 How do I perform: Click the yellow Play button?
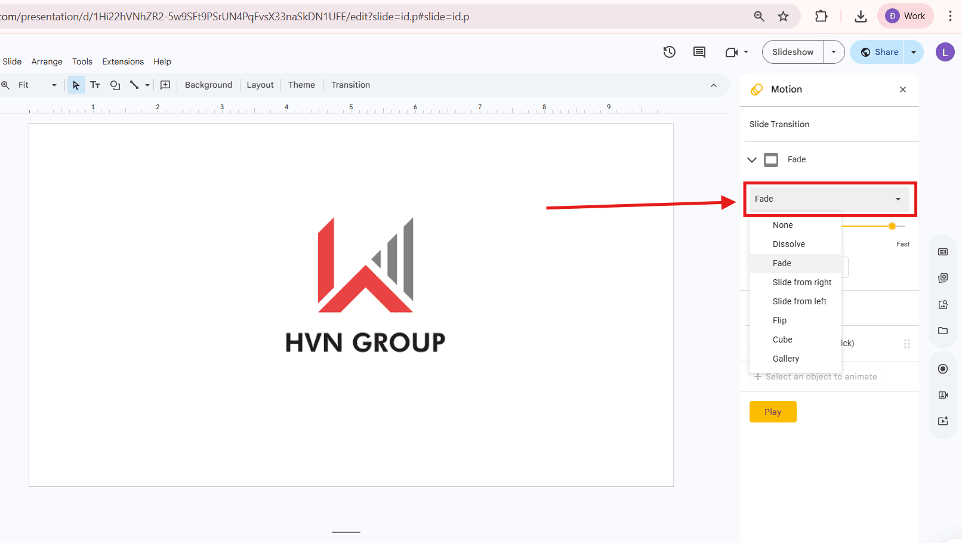[x=772, y=411]
